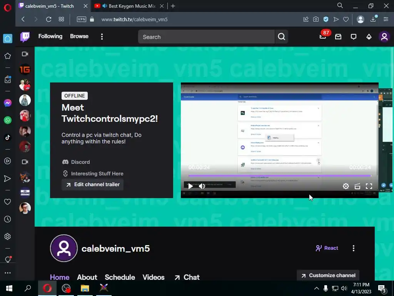Open the tab grid speed dial button
The width and height of the screenshot is (394, 296).
[x=61, y=19]
